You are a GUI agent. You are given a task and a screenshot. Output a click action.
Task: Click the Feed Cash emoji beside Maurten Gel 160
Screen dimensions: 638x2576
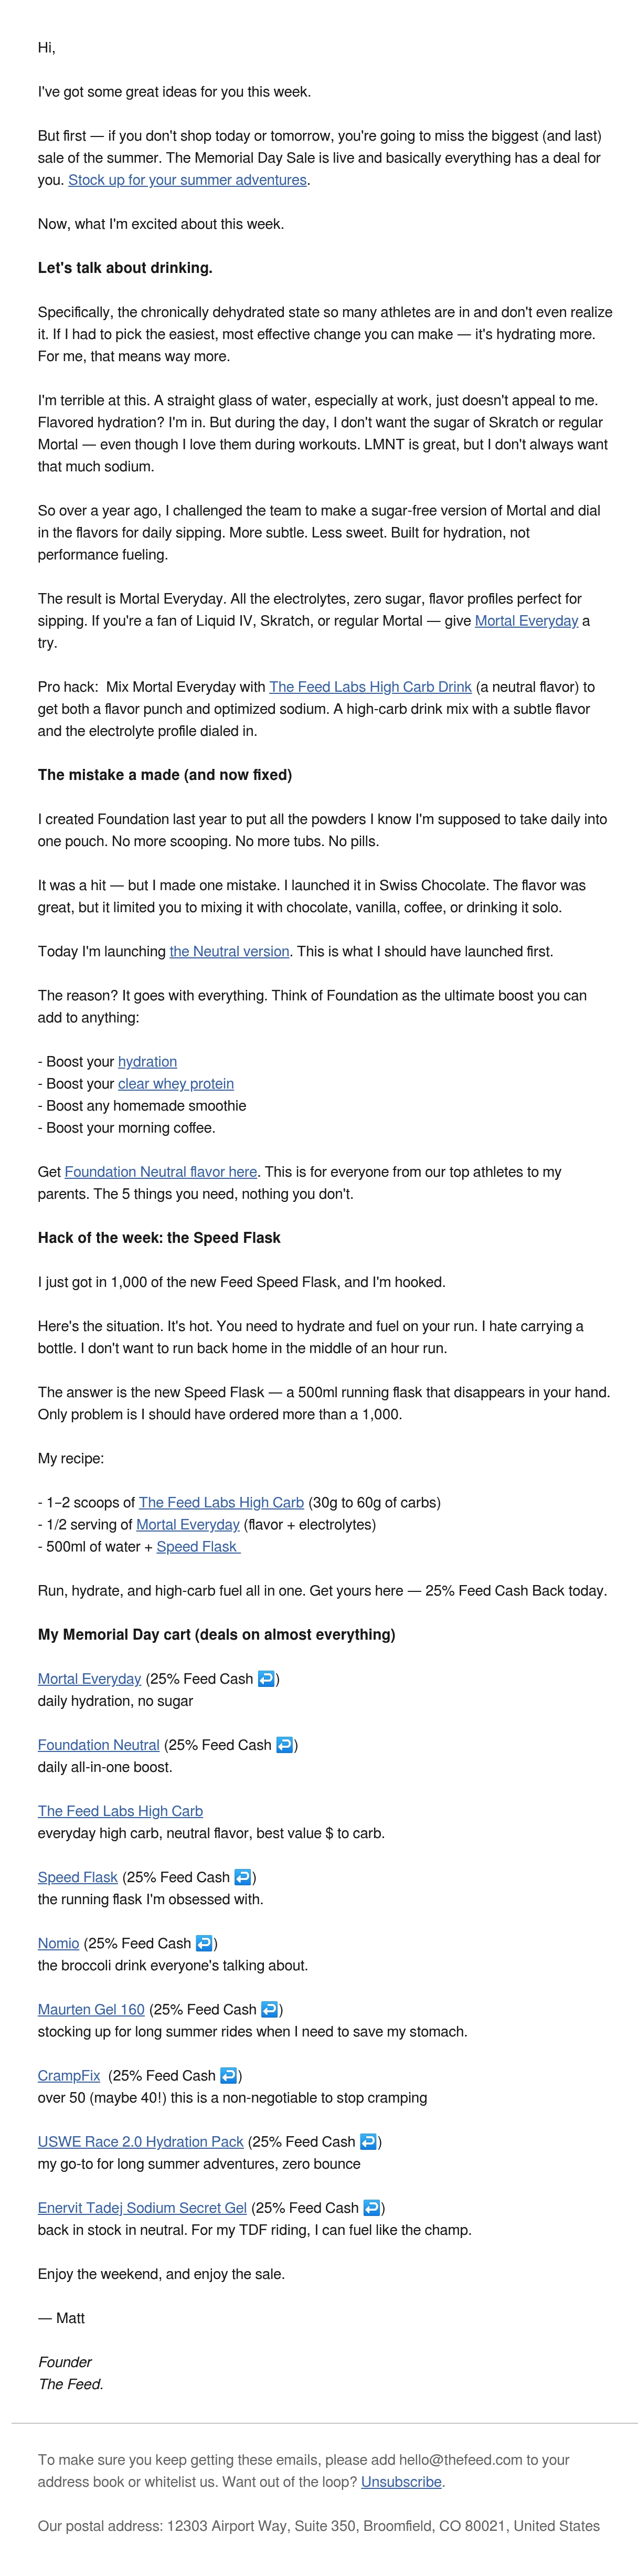click(269, 2009)
